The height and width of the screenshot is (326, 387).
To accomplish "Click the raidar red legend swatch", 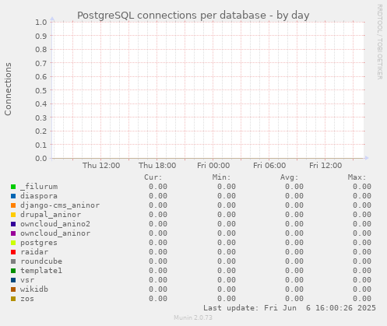I will pos(13,252).
